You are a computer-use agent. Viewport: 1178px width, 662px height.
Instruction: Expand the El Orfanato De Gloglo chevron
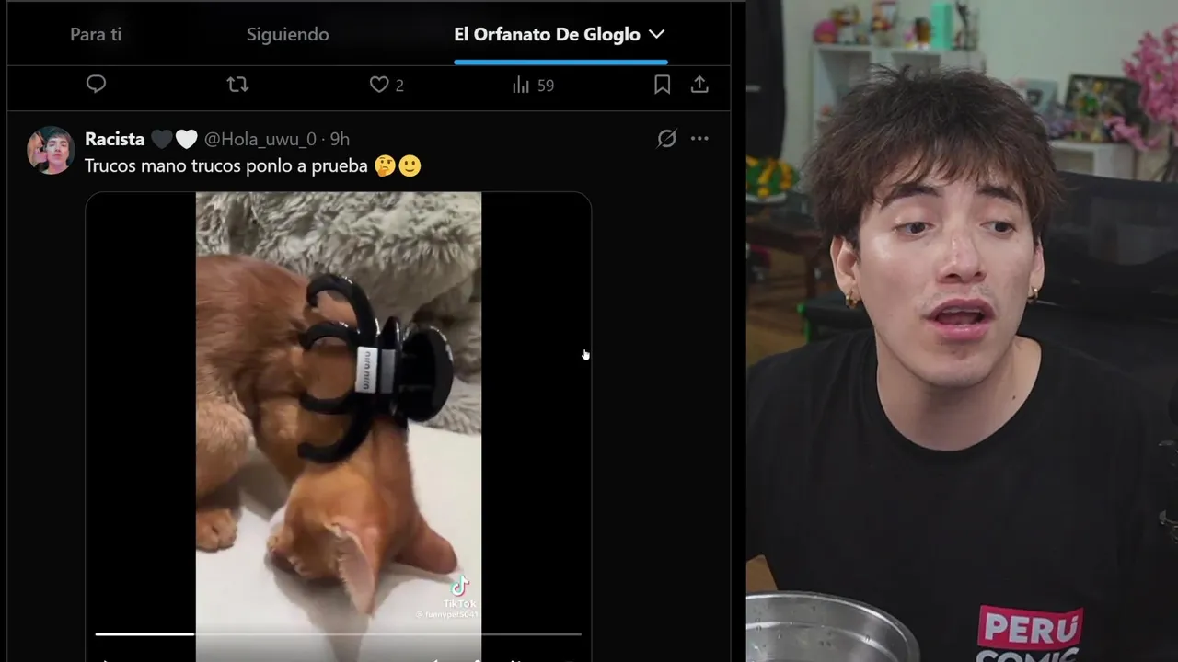(x=656, y=34)
